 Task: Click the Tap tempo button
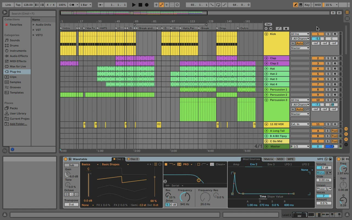point(18,5)
